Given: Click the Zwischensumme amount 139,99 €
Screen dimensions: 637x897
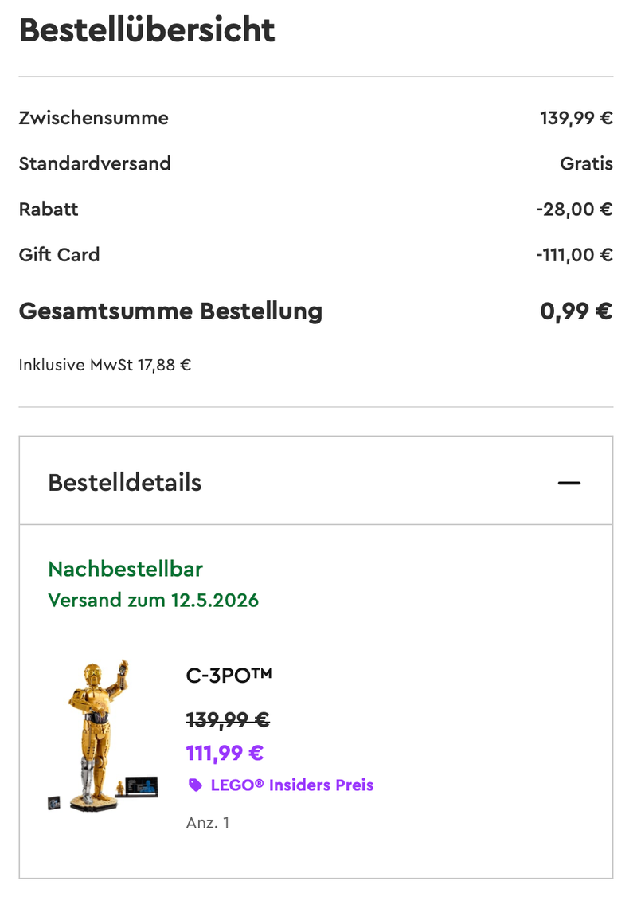Looking at the screenshot, I should coord(576,119).
